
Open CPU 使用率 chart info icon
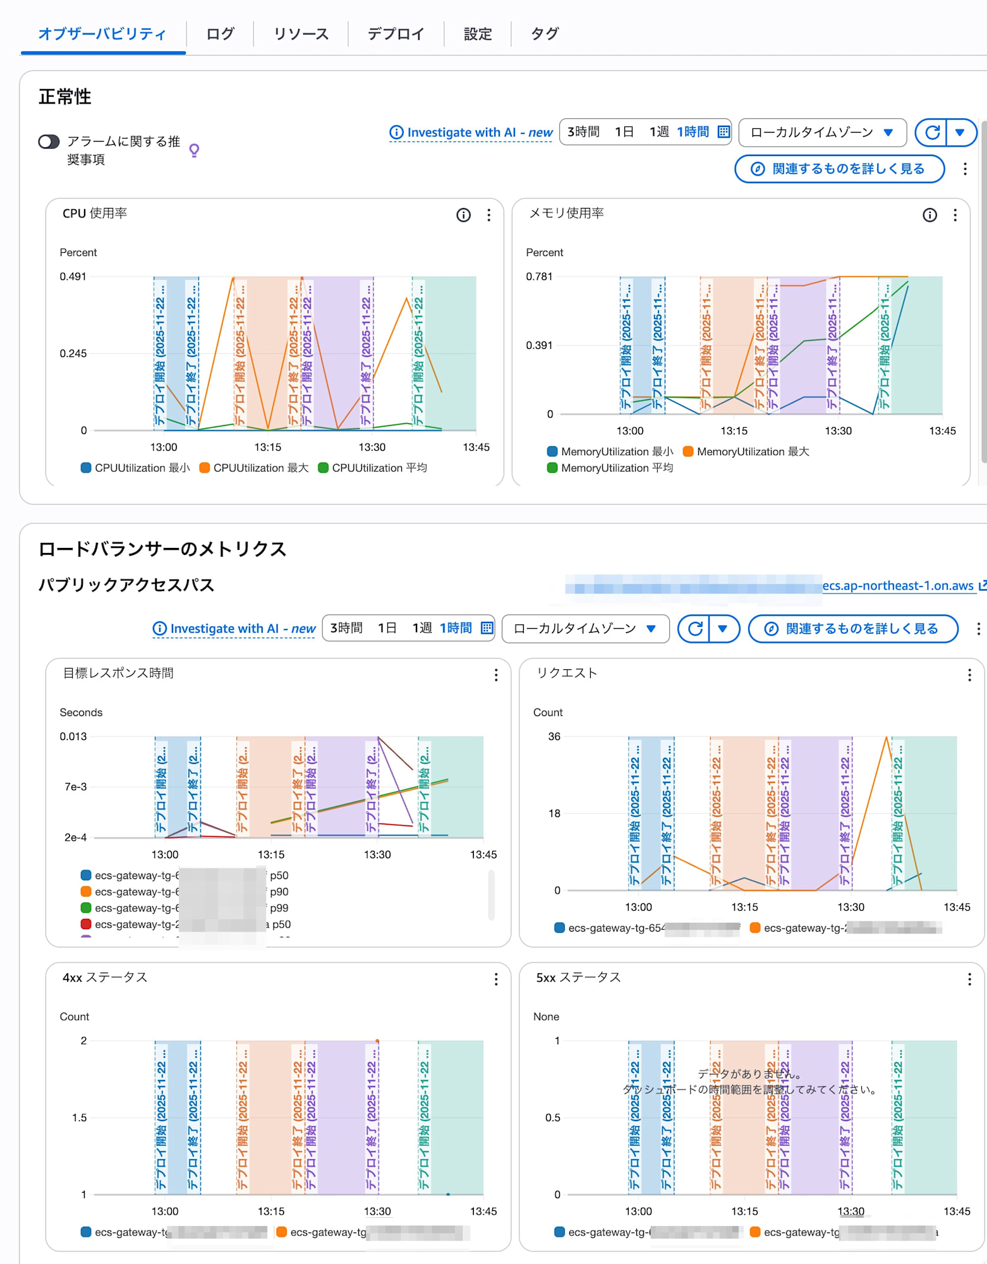(463, 216)
